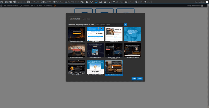Click Import Template in the toolbar
The image size is (209, 108).
20,2
